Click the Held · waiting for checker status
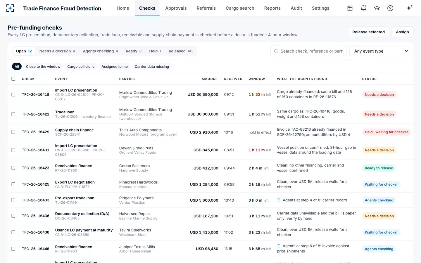The height and width of the screenshot is (263, 421). point(386,132)
